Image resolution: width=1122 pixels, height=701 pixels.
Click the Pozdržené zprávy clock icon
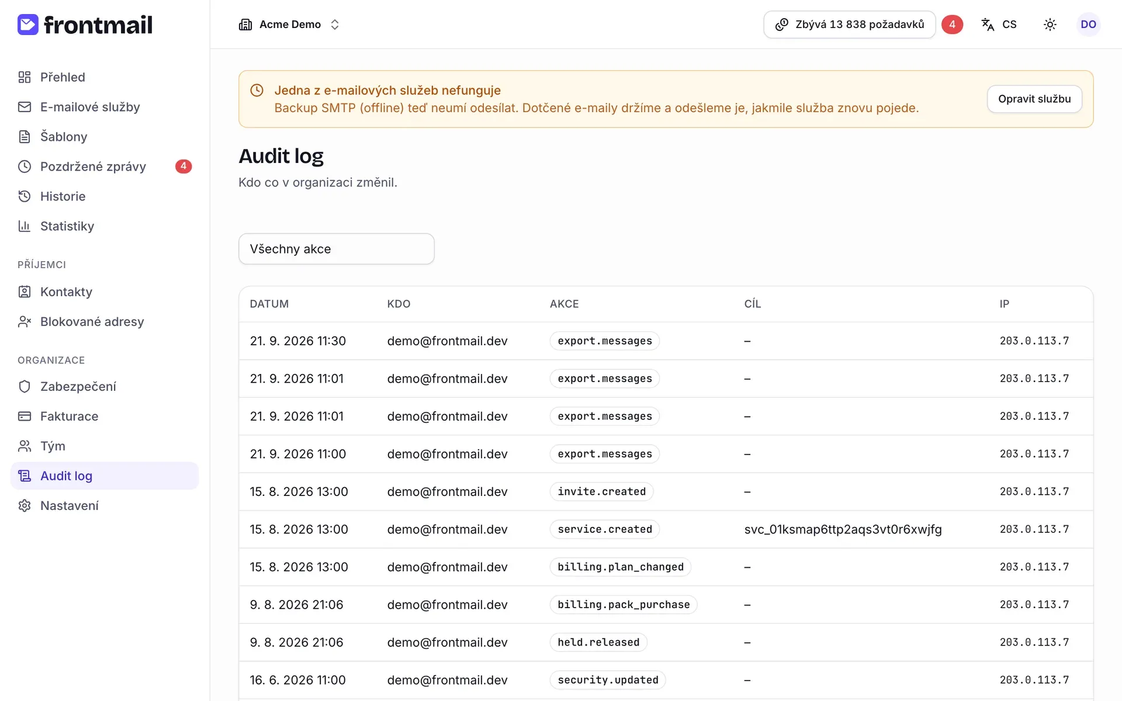coord(25,166)
